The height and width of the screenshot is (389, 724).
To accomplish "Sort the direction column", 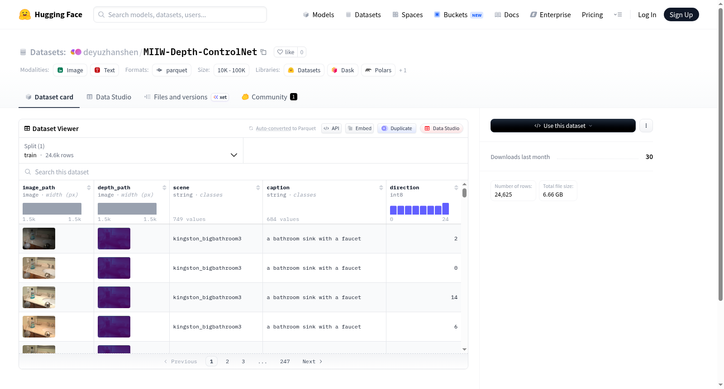I will (x=456, y=187).
